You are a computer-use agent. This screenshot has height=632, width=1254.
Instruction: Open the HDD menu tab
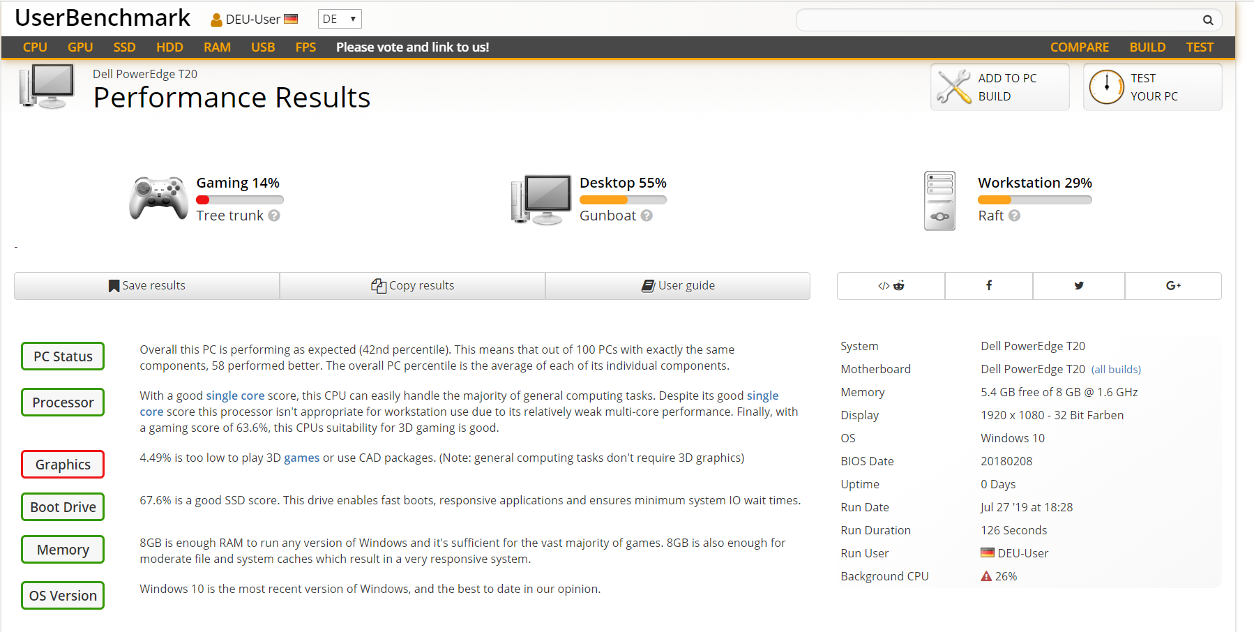click(x=169, y=47)
